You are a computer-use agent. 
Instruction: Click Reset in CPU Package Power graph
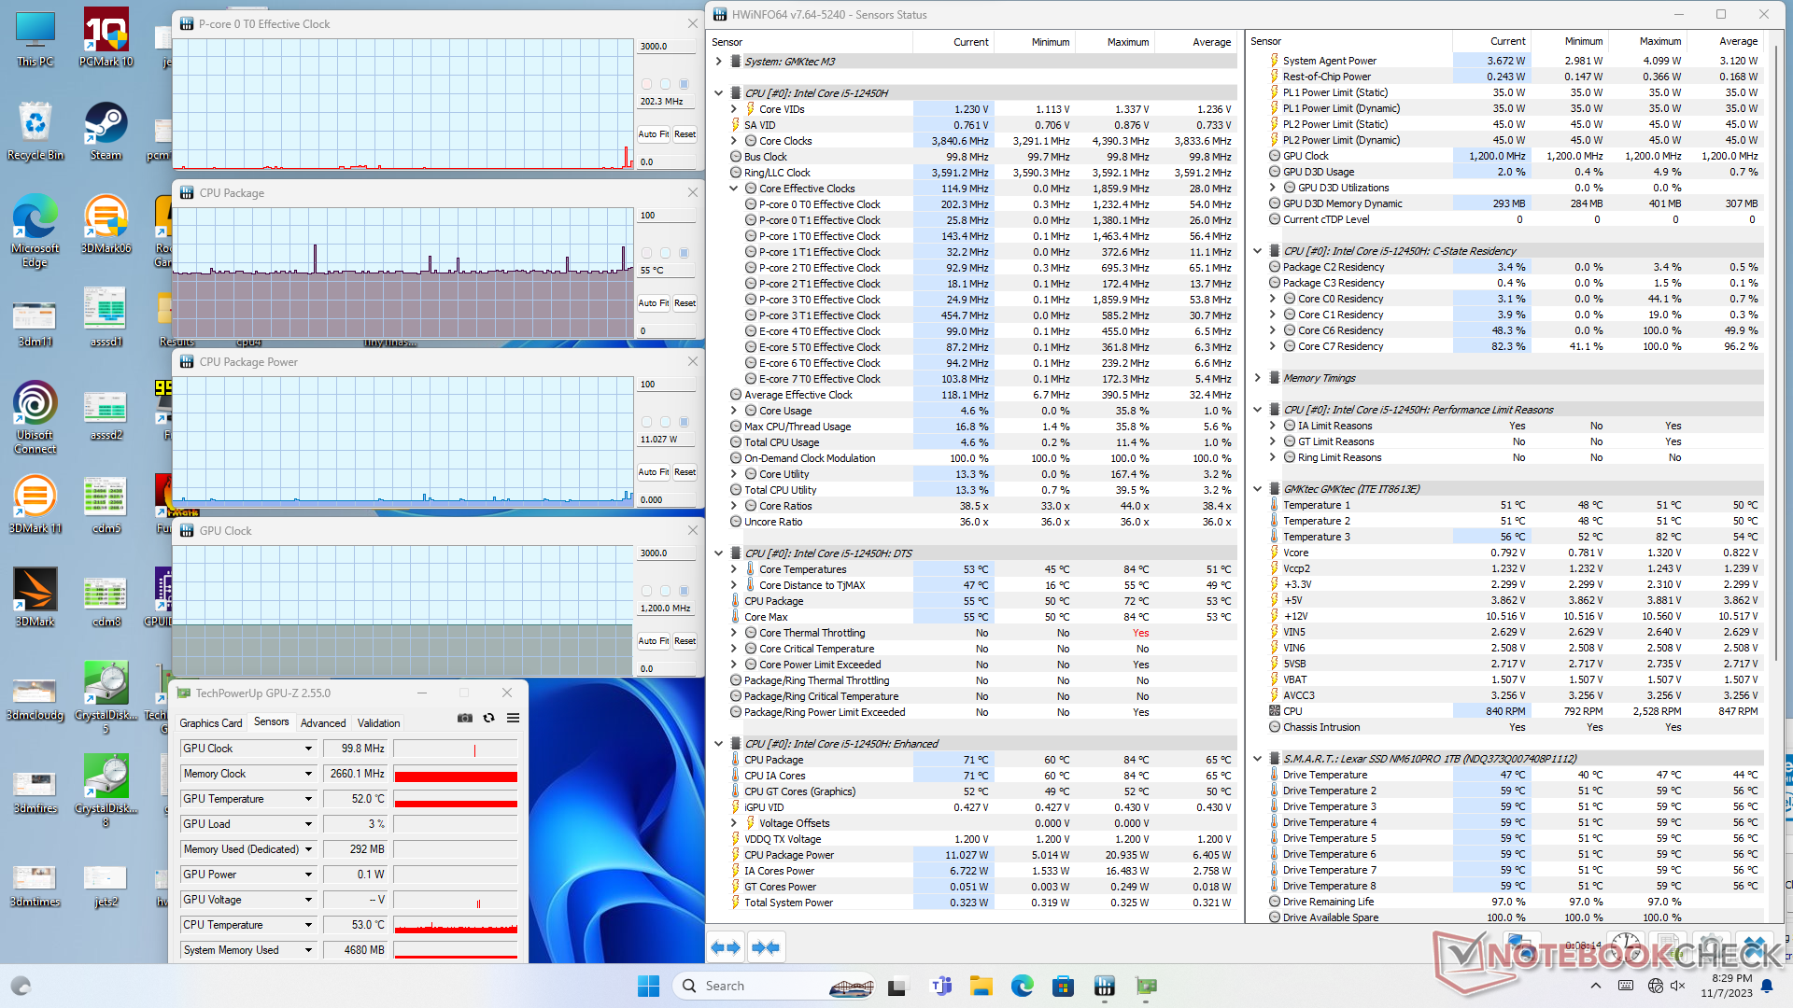685,472
